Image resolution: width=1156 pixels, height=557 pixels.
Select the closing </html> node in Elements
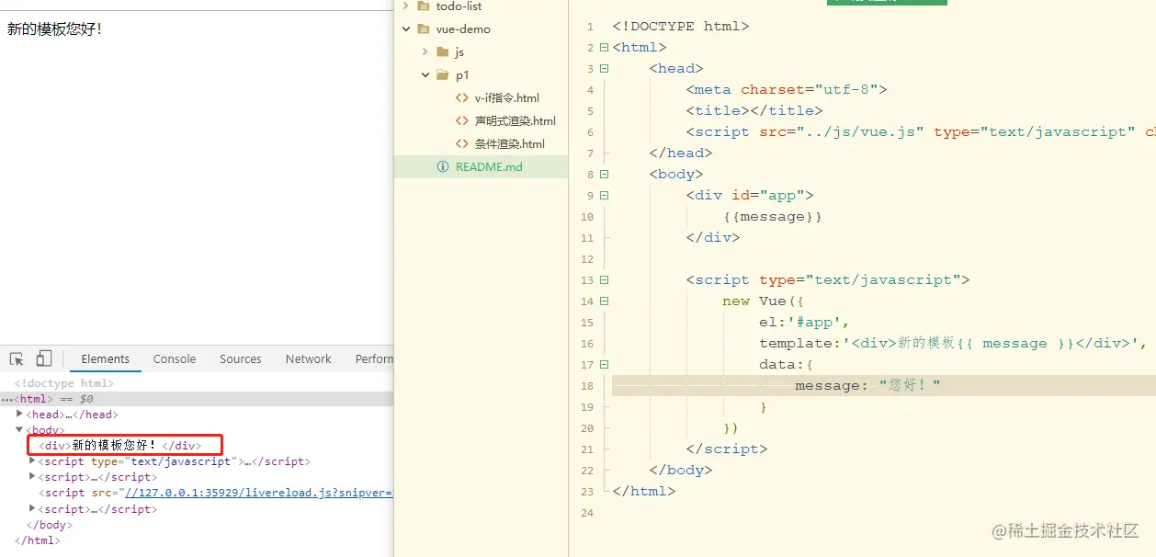37,540
